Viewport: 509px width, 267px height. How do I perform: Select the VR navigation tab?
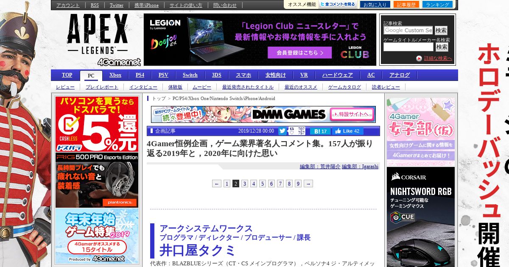pos(304,75)
